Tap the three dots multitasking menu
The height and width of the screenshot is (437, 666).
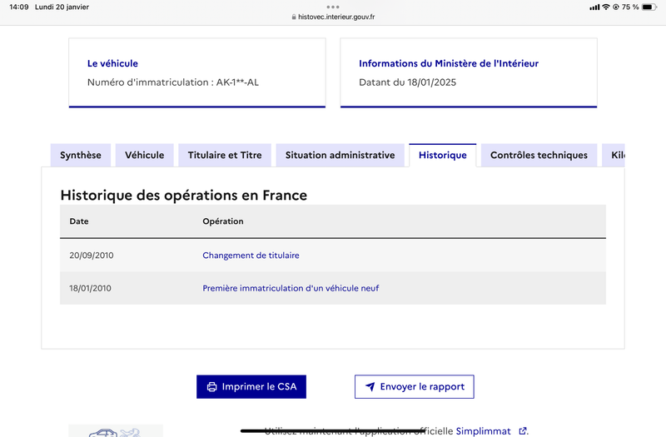333,7
